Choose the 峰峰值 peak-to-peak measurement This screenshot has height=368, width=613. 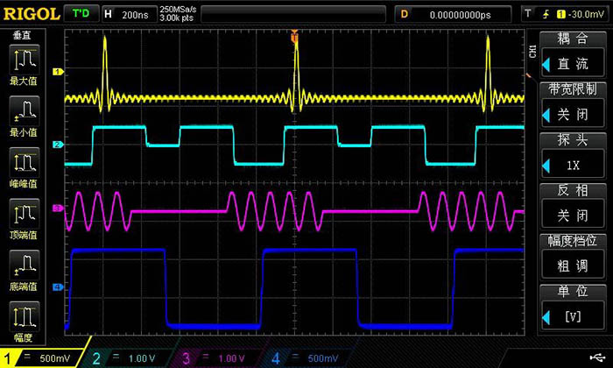22,166
